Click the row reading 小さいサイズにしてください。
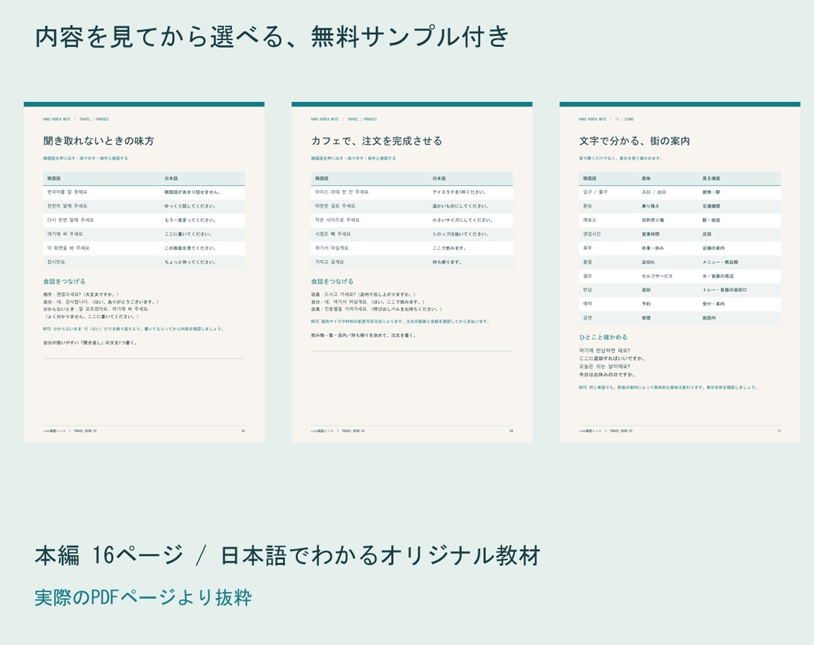Image resolution: width=814 pixels, height=645 pixels. [x=412, y=220]
